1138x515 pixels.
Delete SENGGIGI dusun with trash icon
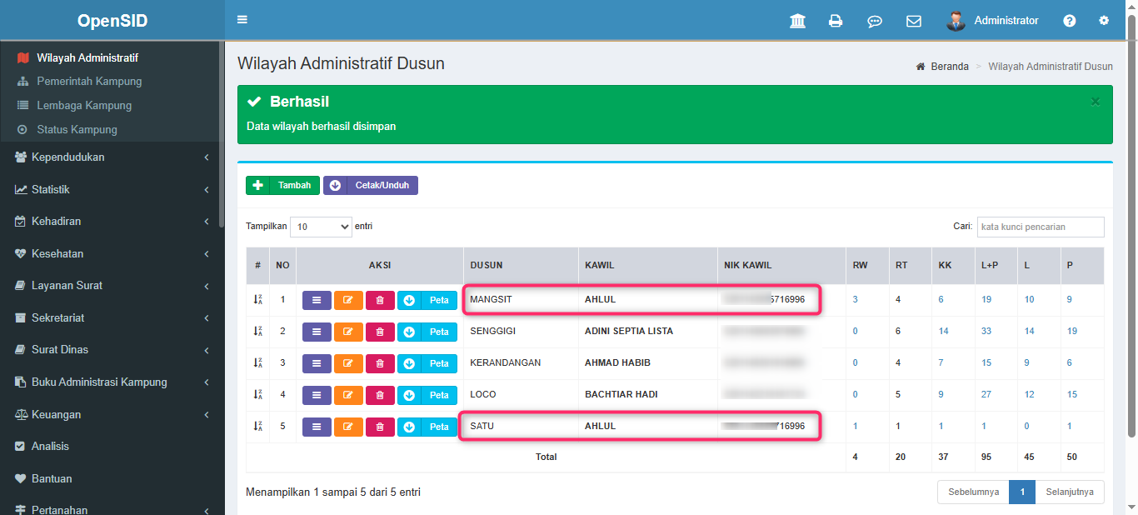click(380, 332)
